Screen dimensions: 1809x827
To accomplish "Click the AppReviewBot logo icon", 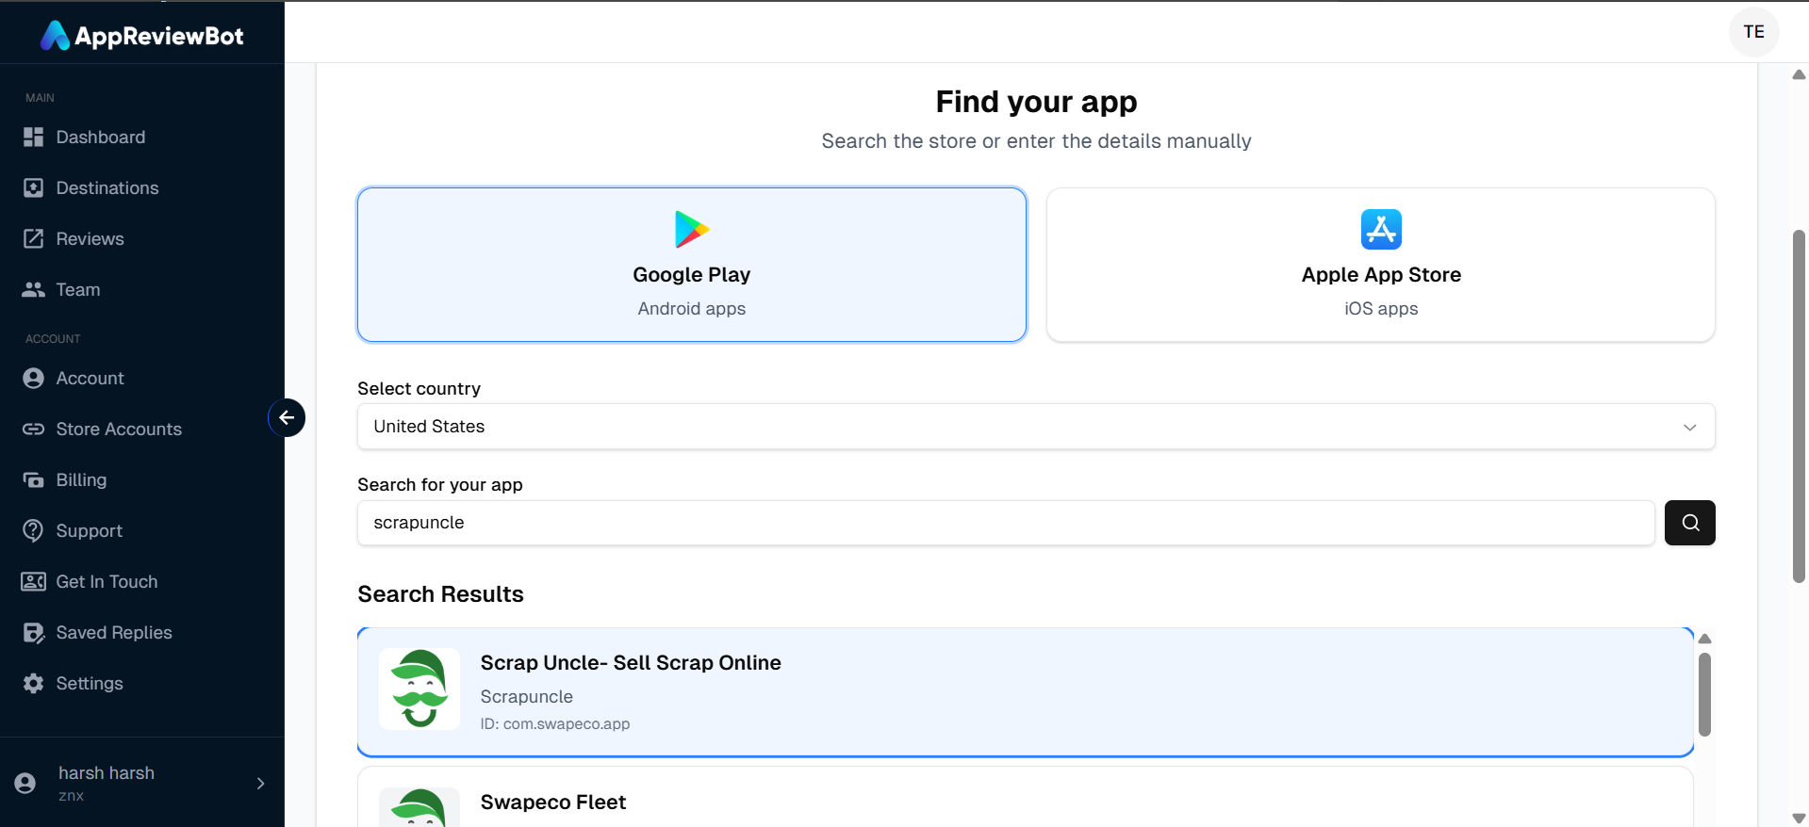I will coord(55,36).
